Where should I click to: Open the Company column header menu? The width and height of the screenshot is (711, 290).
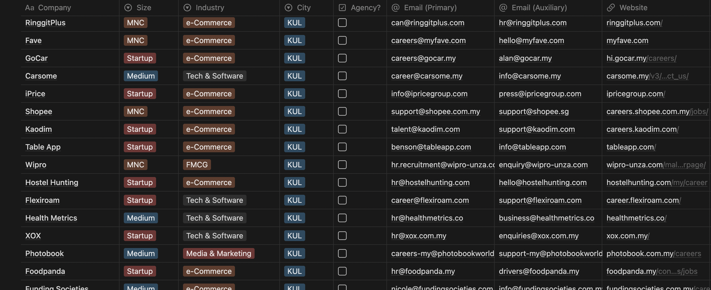70,8
